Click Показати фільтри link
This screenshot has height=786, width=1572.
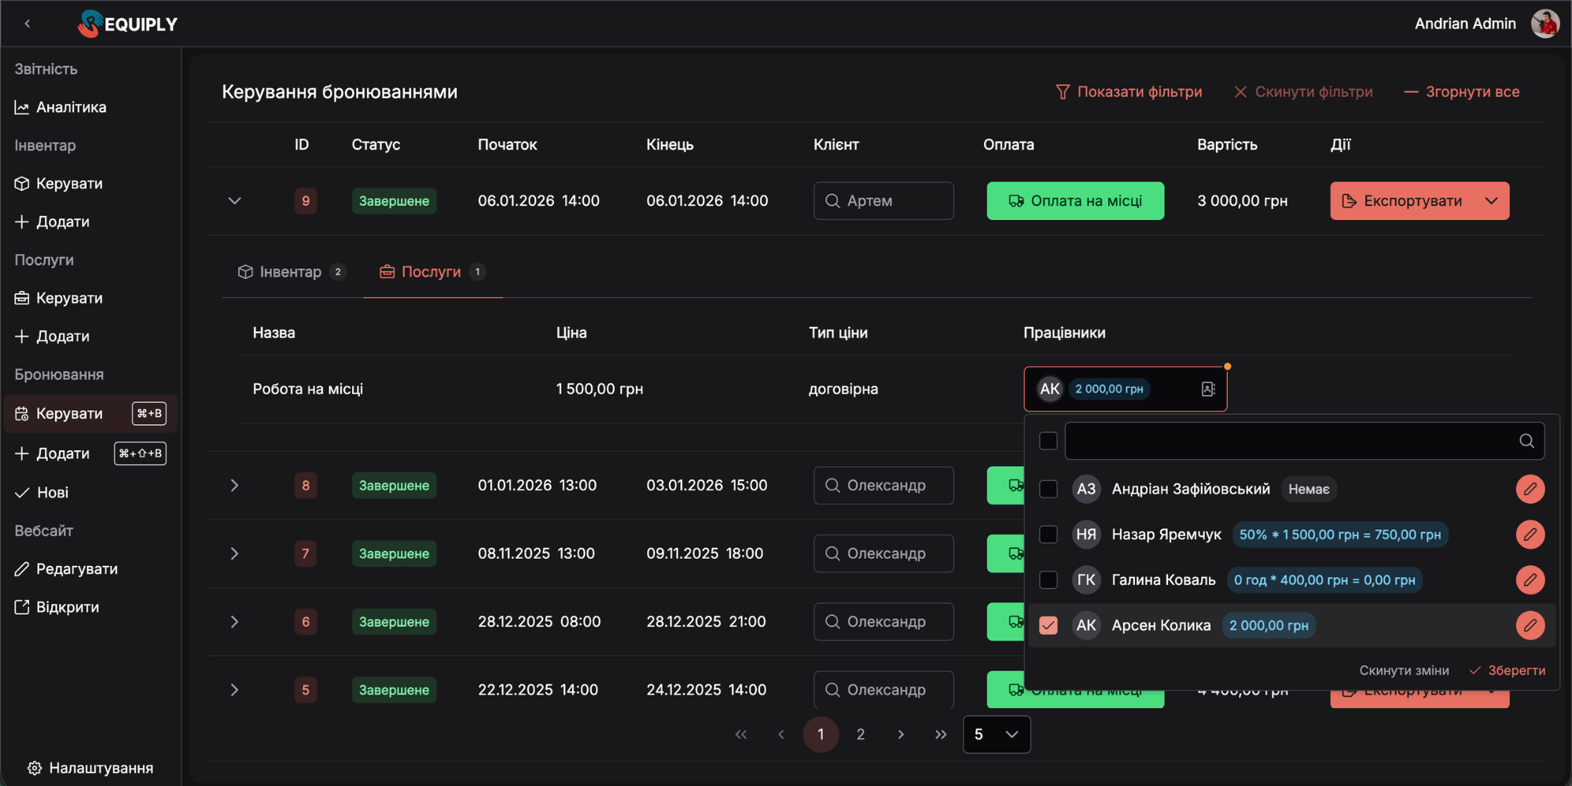(x=1129, y=92)
